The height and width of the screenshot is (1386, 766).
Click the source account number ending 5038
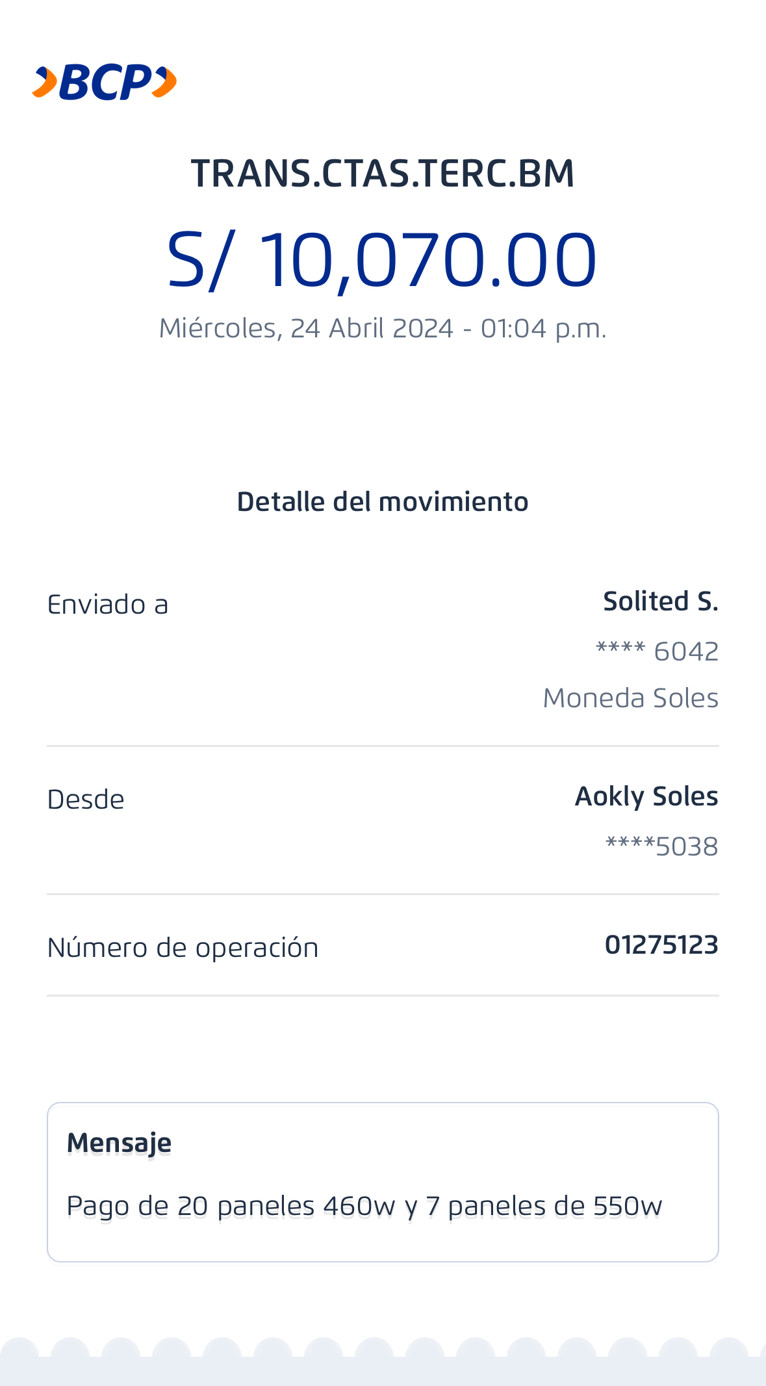(x=661, y=846)
